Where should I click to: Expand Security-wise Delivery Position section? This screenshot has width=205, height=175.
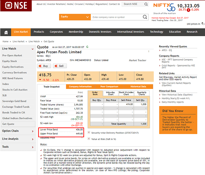[x=89, y=132]
